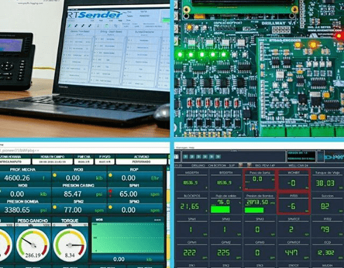Image resolution: width=344 pixels, height=268 pixels.
Task: Click the vertical scrollbar beside the ROP panel
Action: (168, 215)
